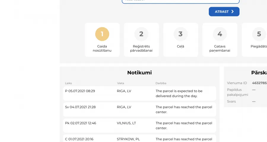Image resolution: width=267 pixels, height=142 pixels.
Task: Select step 3 circle icon
Action: coord(181,34)
